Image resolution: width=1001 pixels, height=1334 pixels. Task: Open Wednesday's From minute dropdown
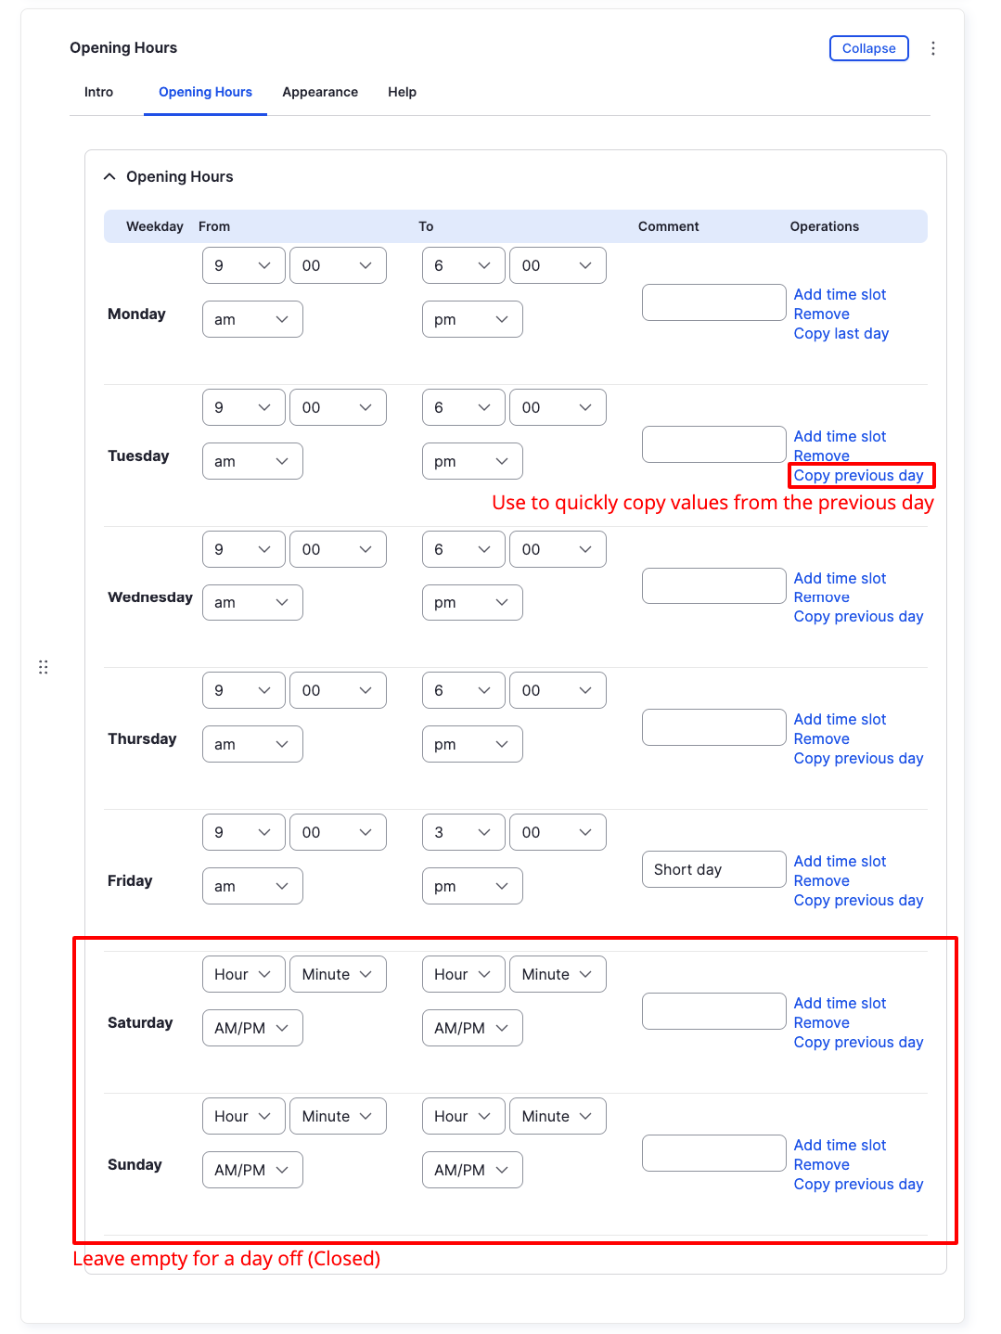338,549
